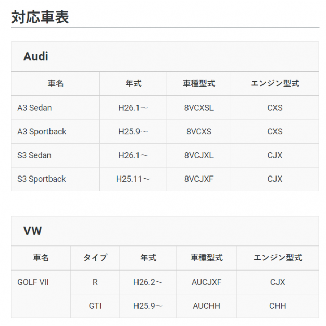Select the A3 Sportback row name
This screenshot has height=326, width=326.
(42, 132)
